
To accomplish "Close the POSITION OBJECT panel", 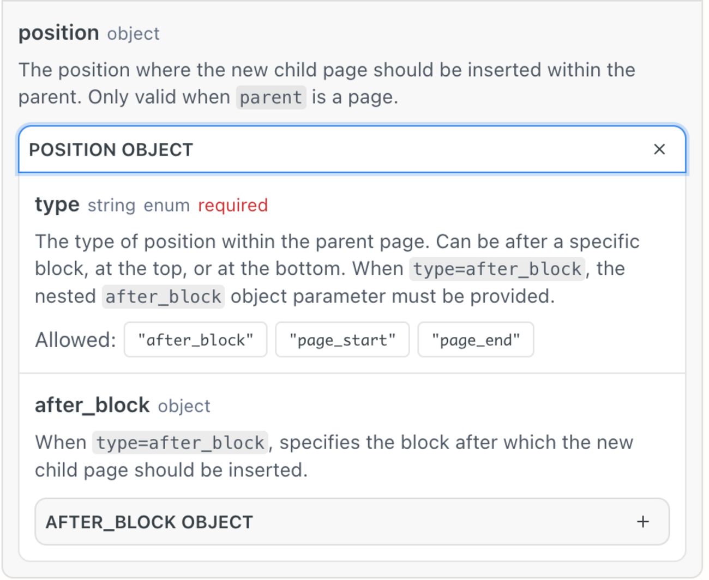I will tap(659, 149).
